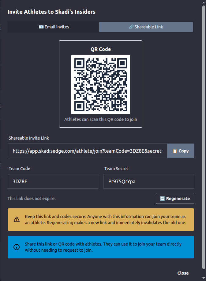The image size is (206, 281).
Task: Click the blue "Share this link" info text
Action: click(103, 247)
